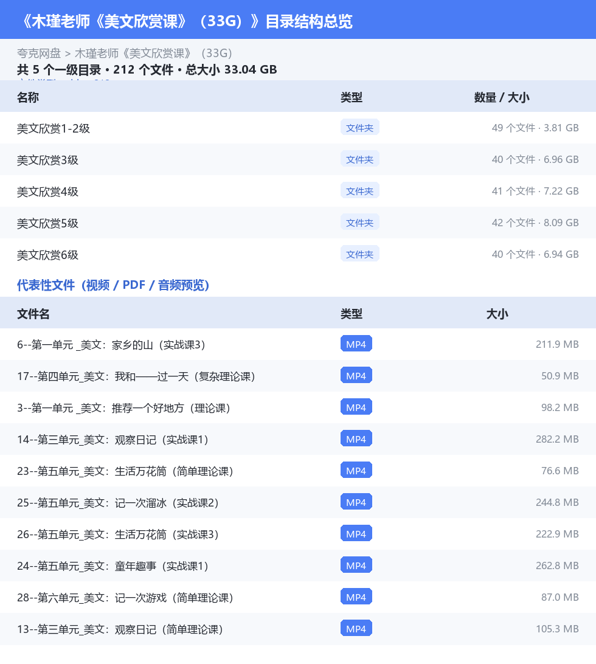Click the summary line showing 总大小 33.04 GB
Viewport: 596px width, 664px height.
147,69
